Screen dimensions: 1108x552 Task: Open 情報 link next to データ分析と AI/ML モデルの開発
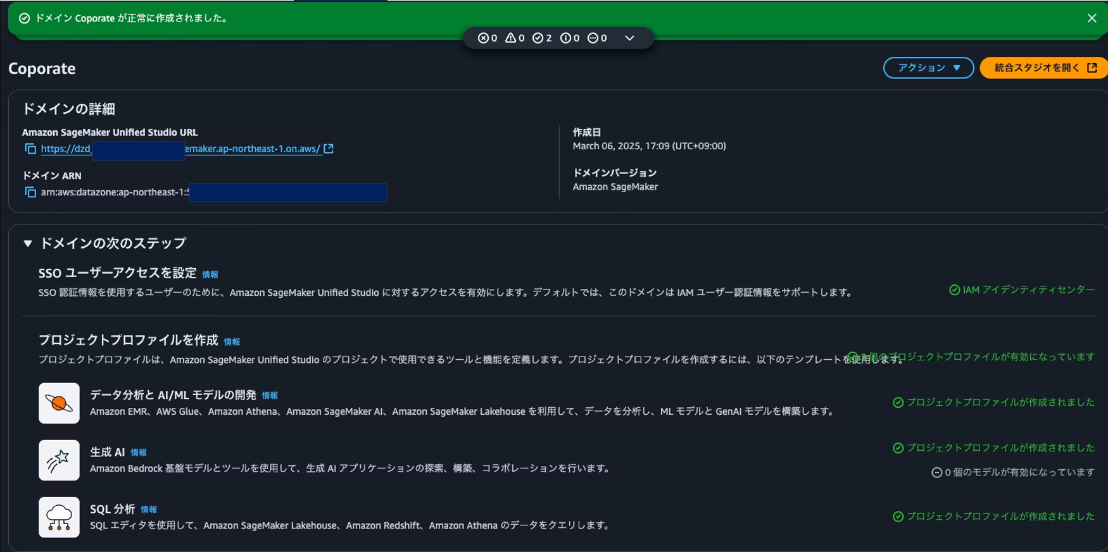tap(270, 395)
